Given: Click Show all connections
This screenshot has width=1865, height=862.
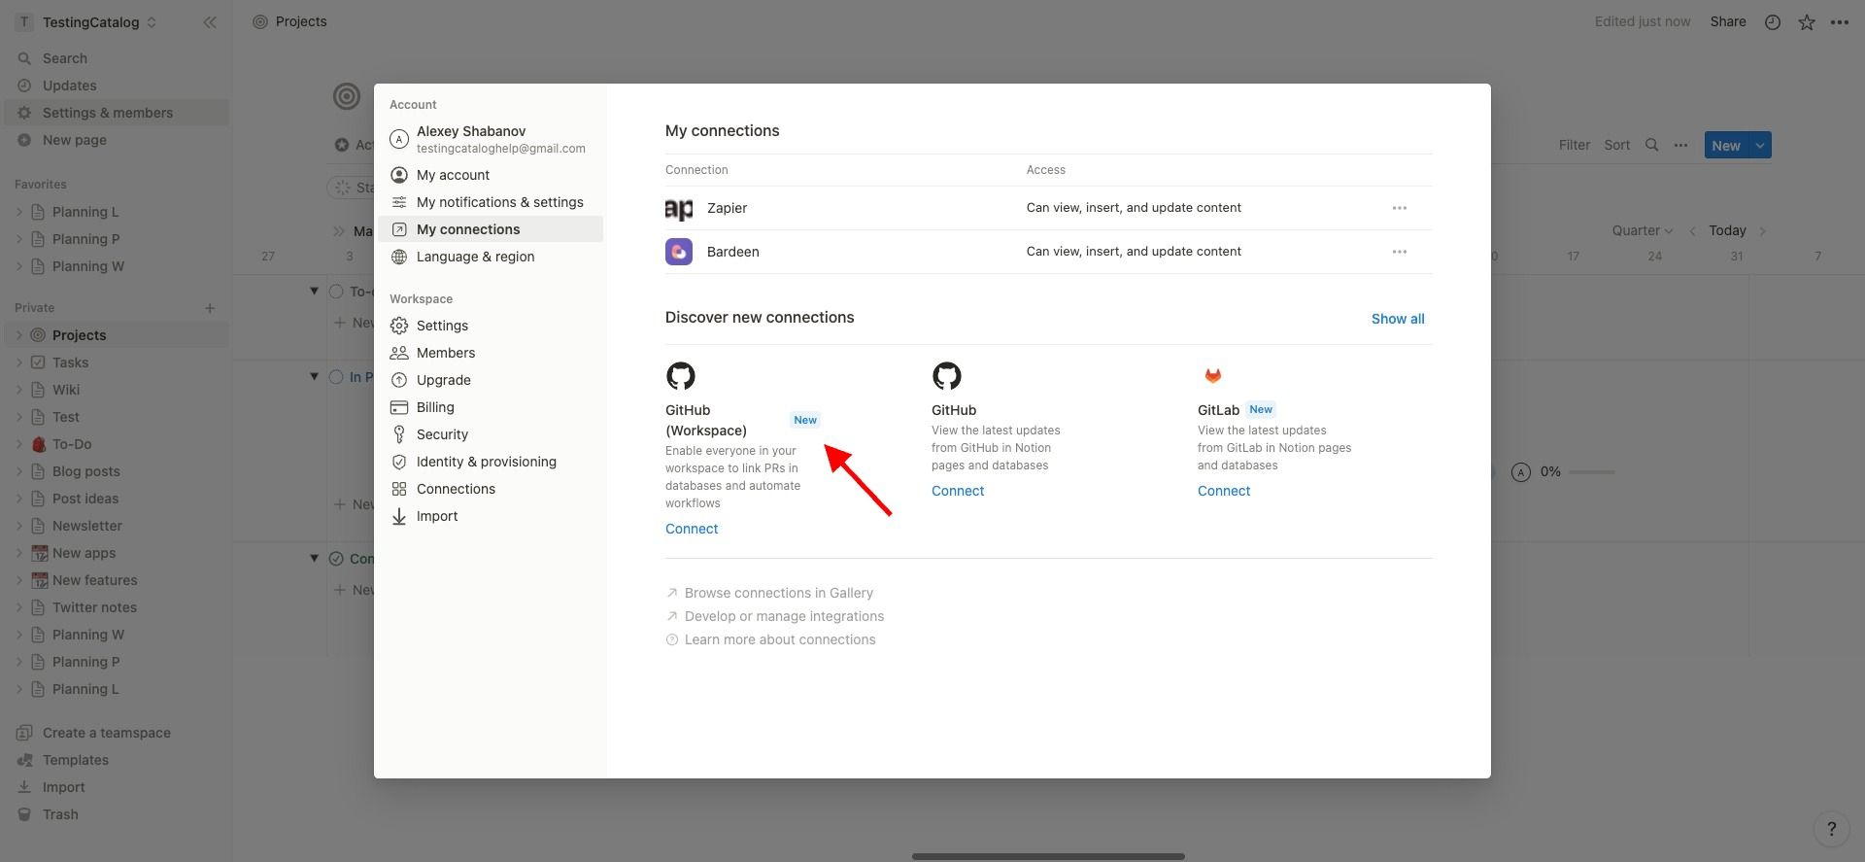Looking at the screenshot, I should click(x=1398, y=319).
